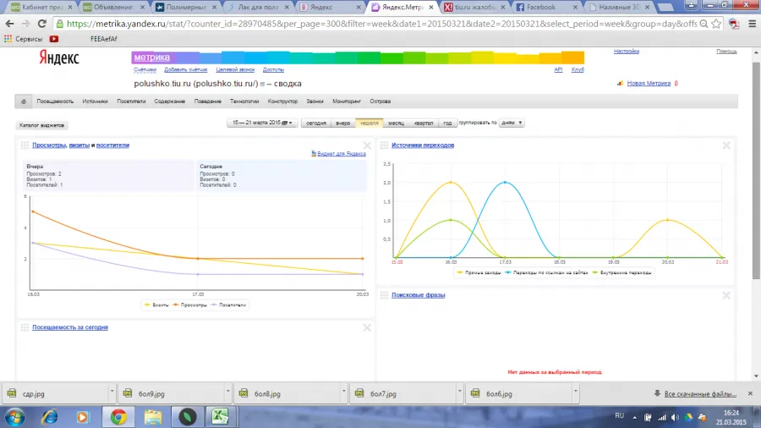Image resolution: width=761 pixels, height=428 pixels.
Task: Open Посетители menu item
Action: tap(131, 102)
